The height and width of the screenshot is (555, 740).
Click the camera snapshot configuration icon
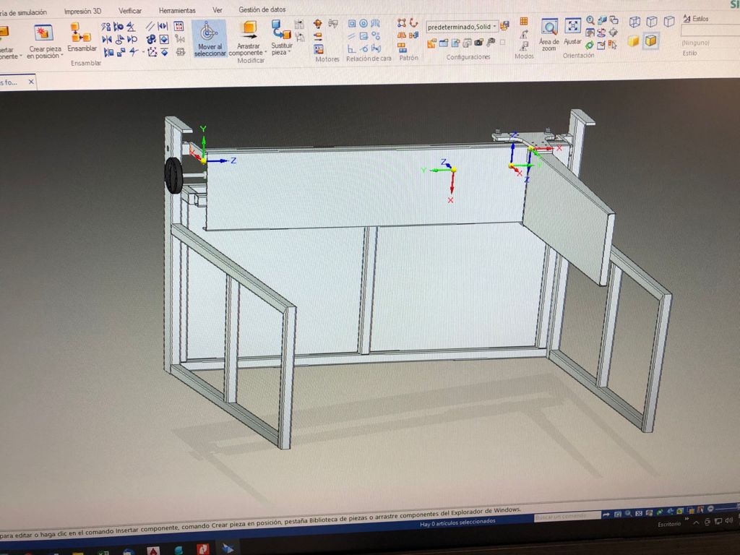(x=479, y=43)
